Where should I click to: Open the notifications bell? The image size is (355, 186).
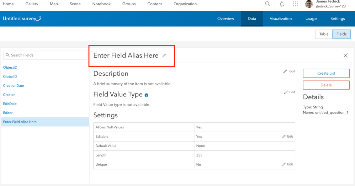coord(282,4)
